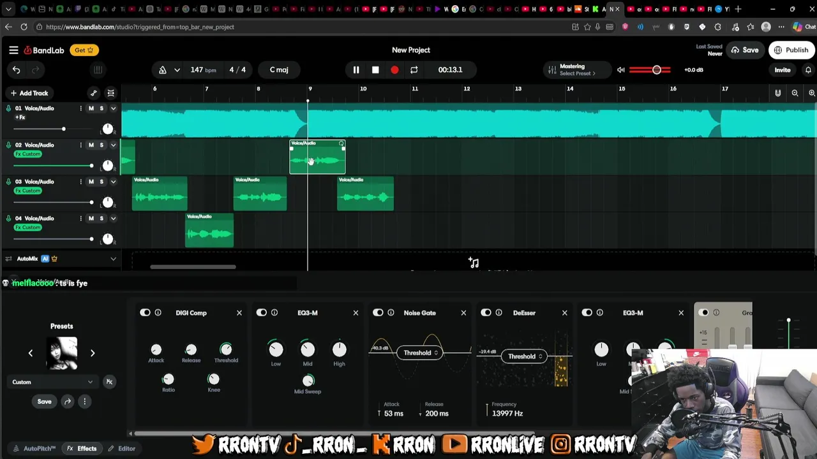Click the 147 bpm tempo field
The height and width of the screenshot is (459, 817).
(x=203, y=70)
